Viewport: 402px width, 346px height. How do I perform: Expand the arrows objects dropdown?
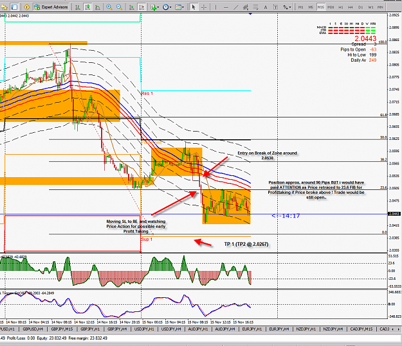tap(290, 7)
